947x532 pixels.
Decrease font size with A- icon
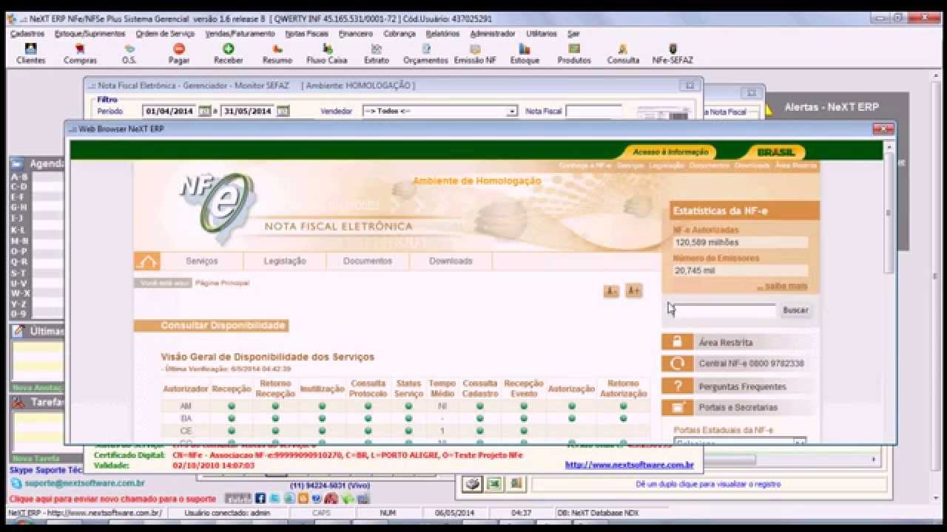click(611, 291)
